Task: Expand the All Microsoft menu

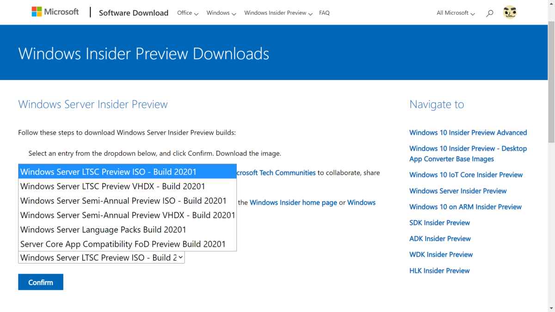Action: (x=456, y=13)
